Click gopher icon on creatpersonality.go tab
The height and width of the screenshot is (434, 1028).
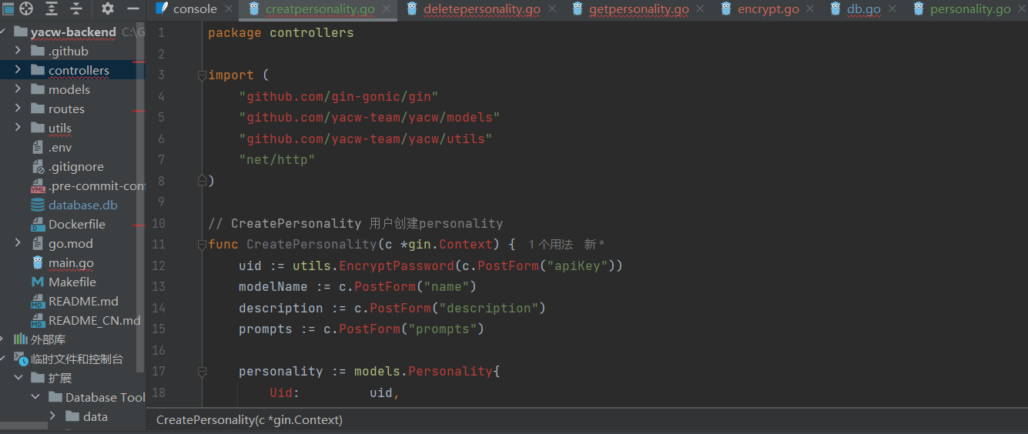[x=254, y=9]
